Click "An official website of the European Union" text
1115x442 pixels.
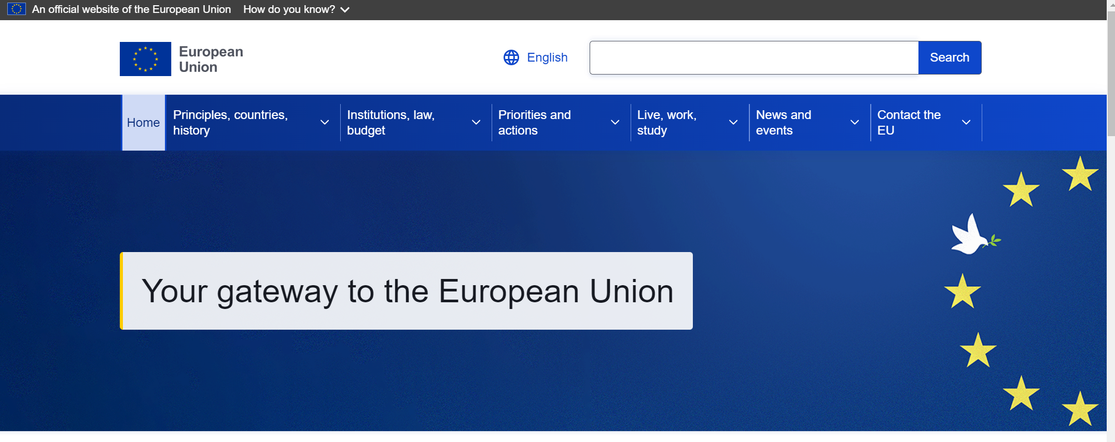[131, 9]
